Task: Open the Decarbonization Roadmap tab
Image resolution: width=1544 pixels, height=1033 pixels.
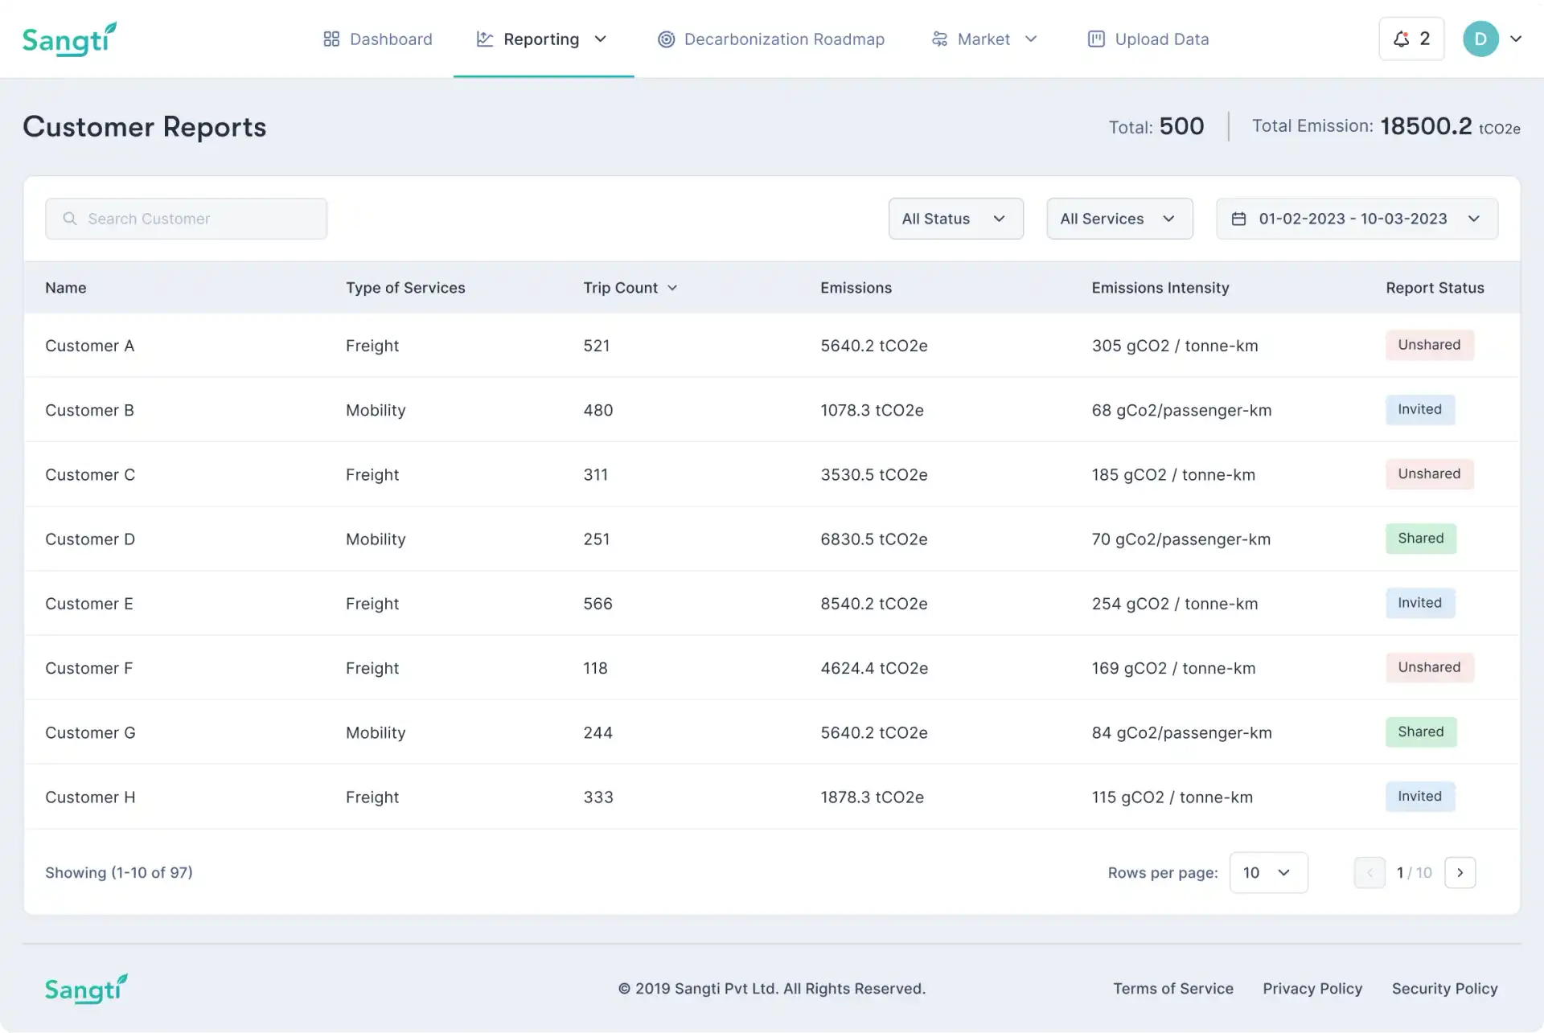Action: pos(770,39)
